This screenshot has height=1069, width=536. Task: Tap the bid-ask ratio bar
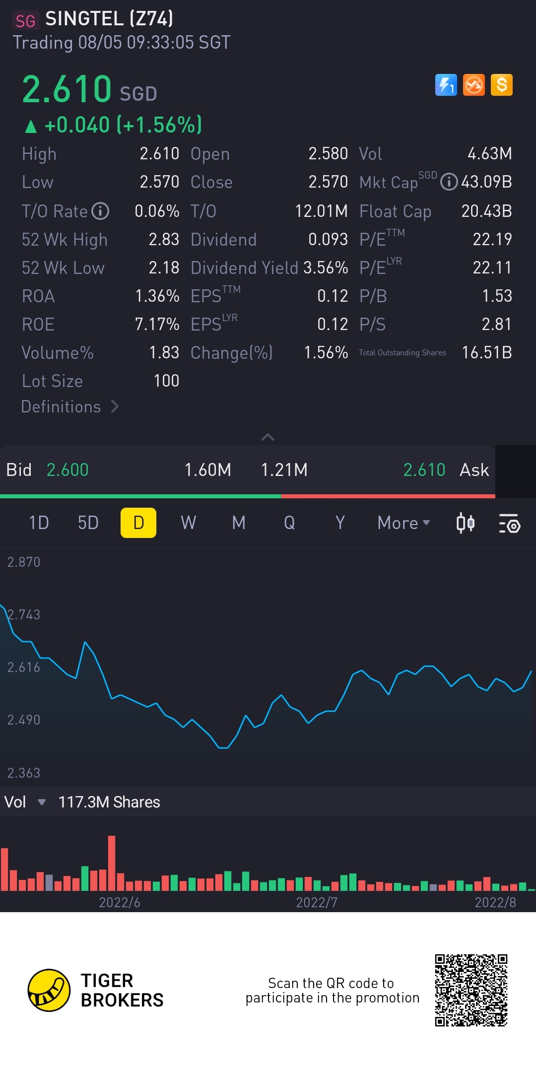pyautogui.click(x=248, y=496)
